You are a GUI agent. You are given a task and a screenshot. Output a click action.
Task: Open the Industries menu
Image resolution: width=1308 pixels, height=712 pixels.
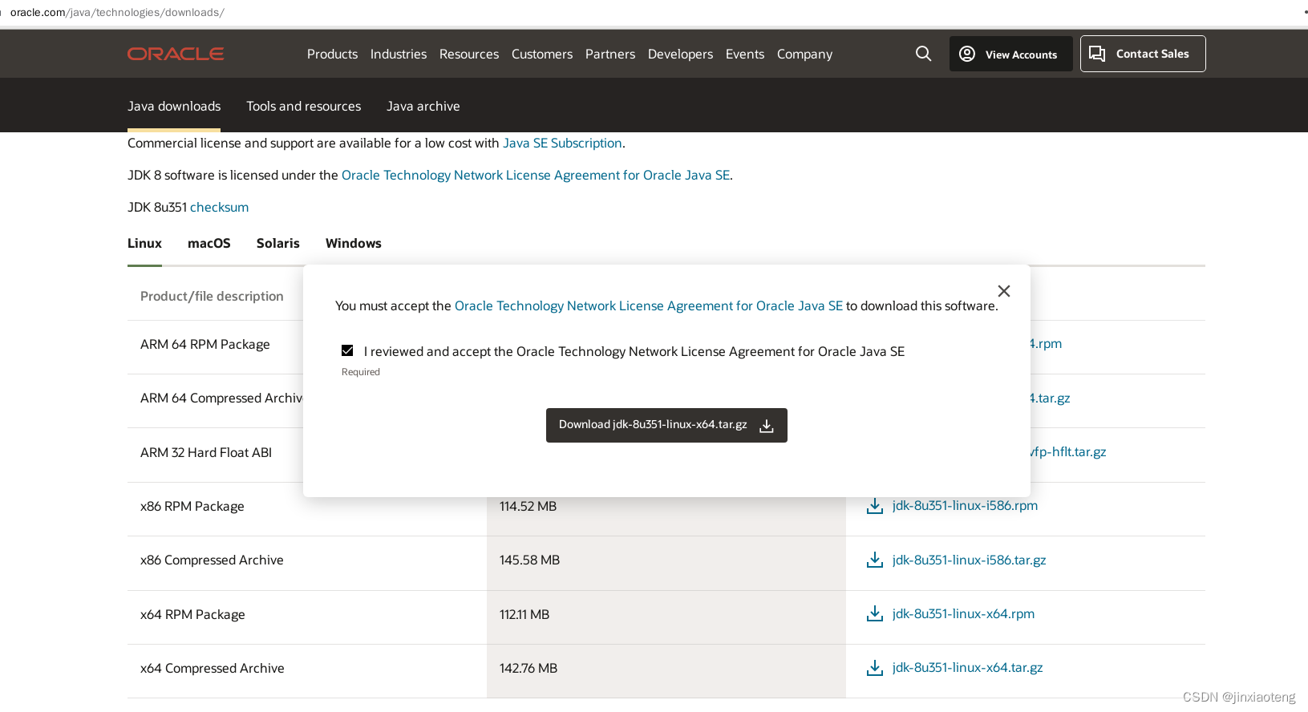coord(399,54)
